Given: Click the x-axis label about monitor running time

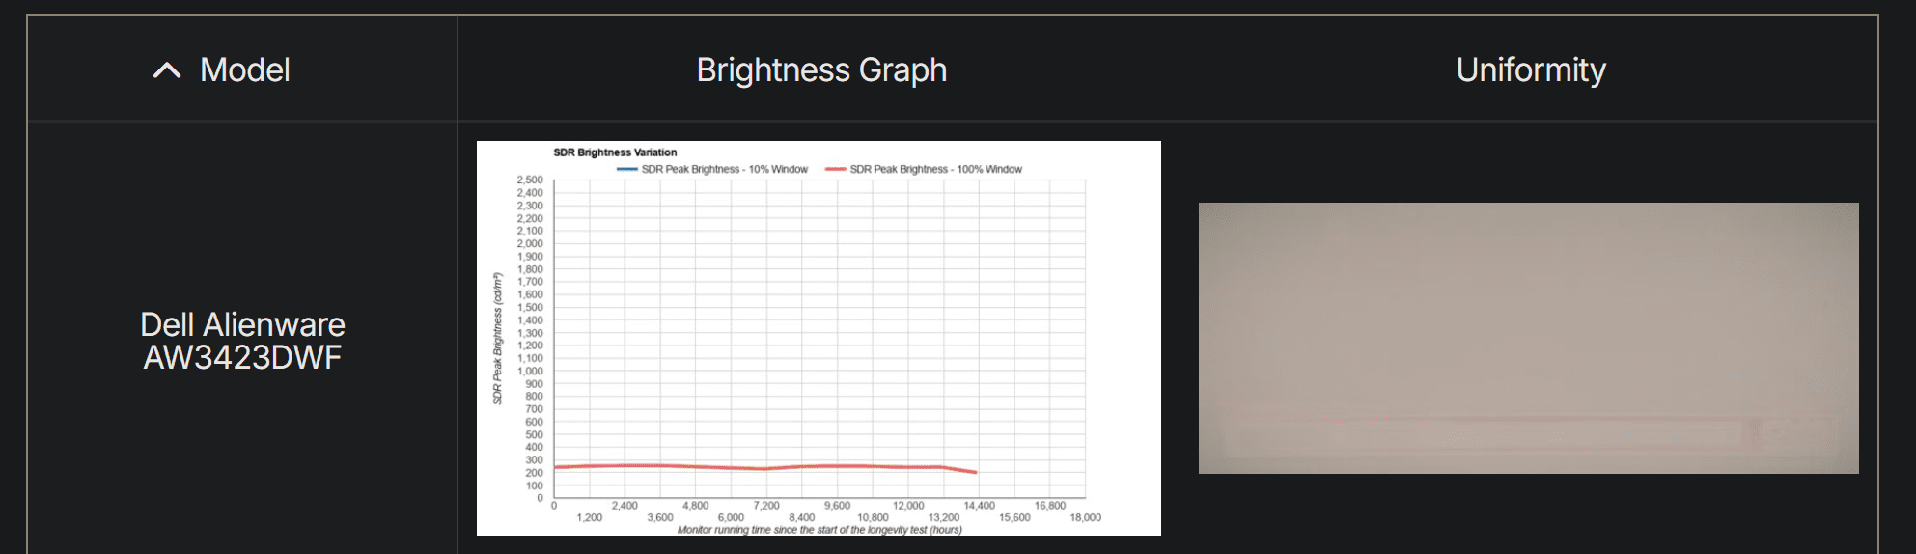Looking at the screenshot, I should [819, 529].
